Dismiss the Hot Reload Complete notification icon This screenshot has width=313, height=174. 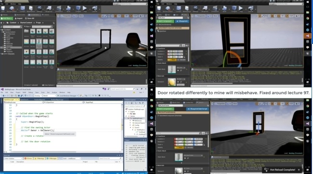[x=299, y=170]
